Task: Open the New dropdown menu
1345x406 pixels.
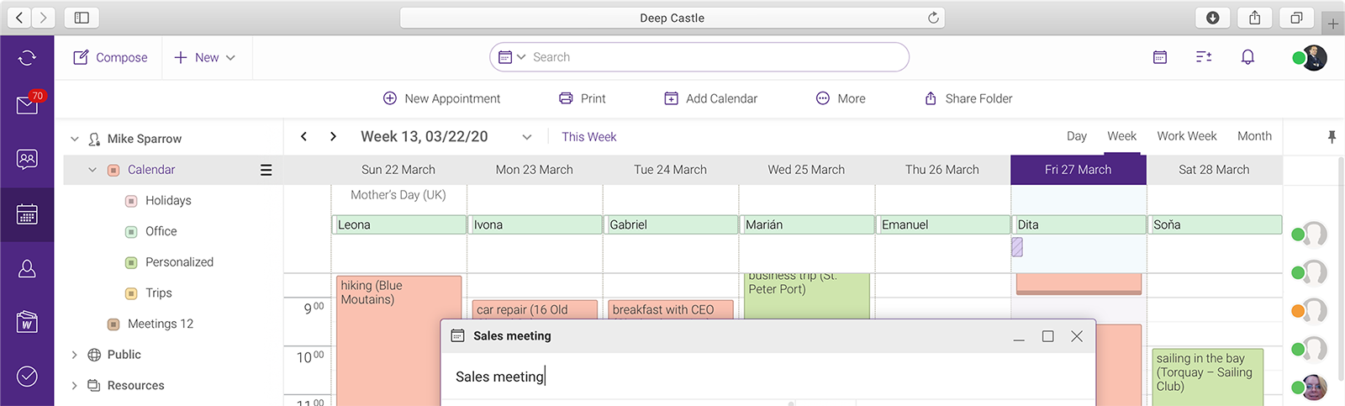Action: pos(206,57)
